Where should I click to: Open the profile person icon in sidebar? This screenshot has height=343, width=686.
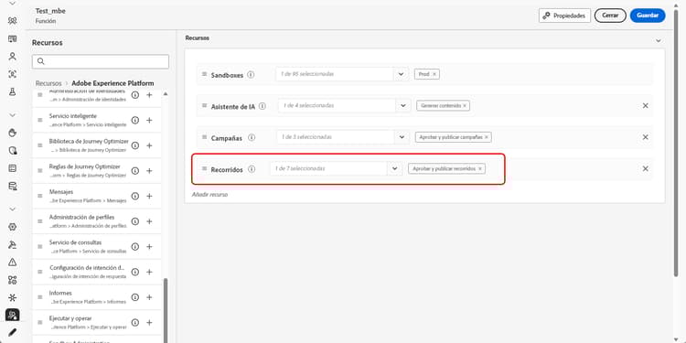coord(12,56)
